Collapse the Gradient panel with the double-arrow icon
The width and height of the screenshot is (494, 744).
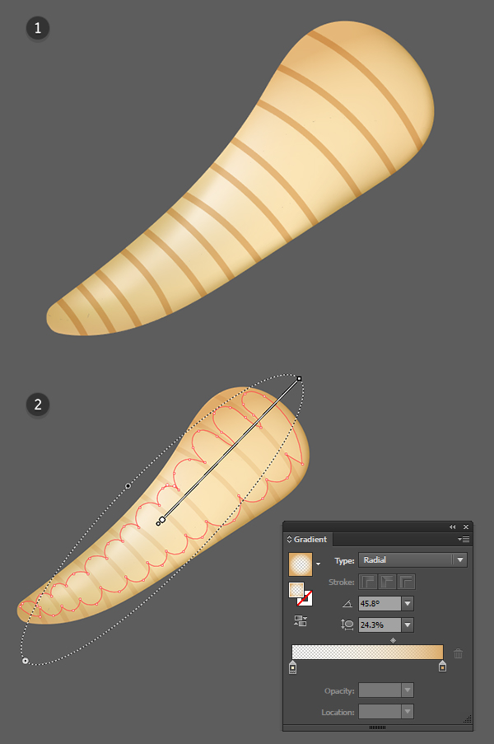452,526
